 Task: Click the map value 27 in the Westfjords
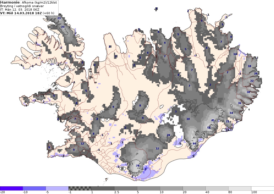click(x=63, y=27)
